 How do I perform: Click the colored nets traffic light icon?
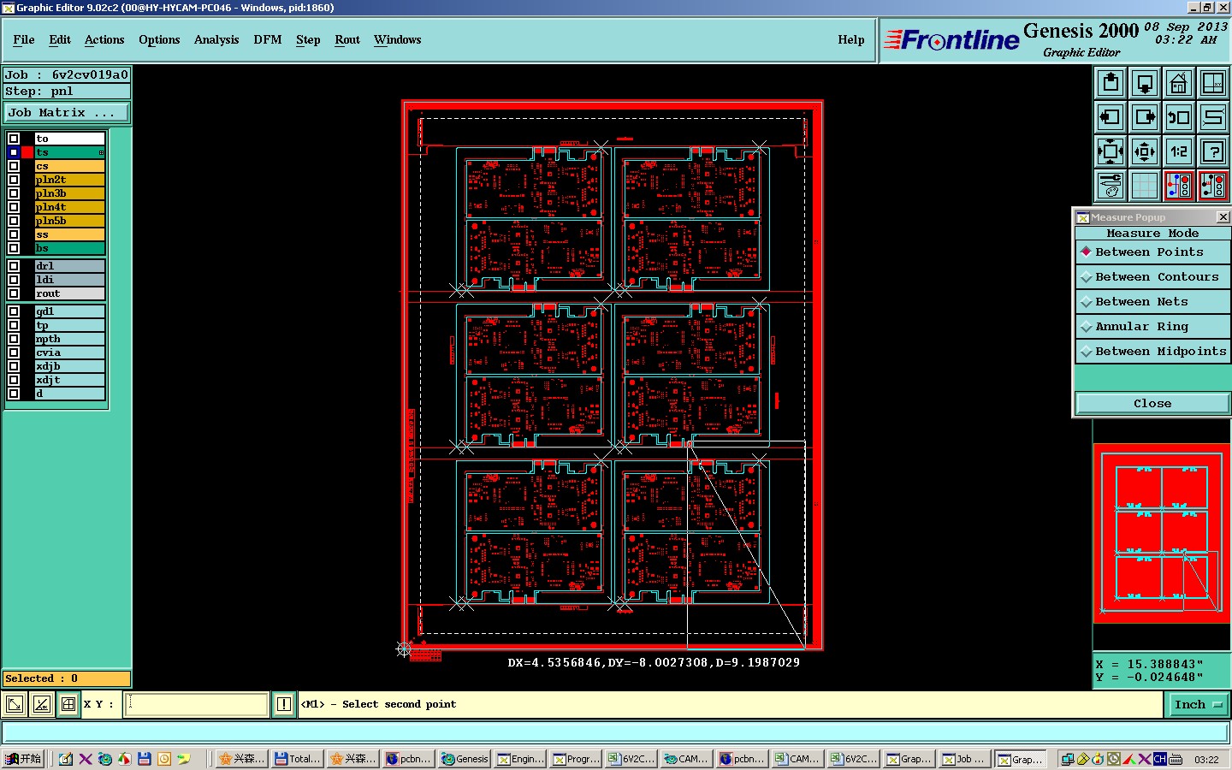click(1179, 186)
